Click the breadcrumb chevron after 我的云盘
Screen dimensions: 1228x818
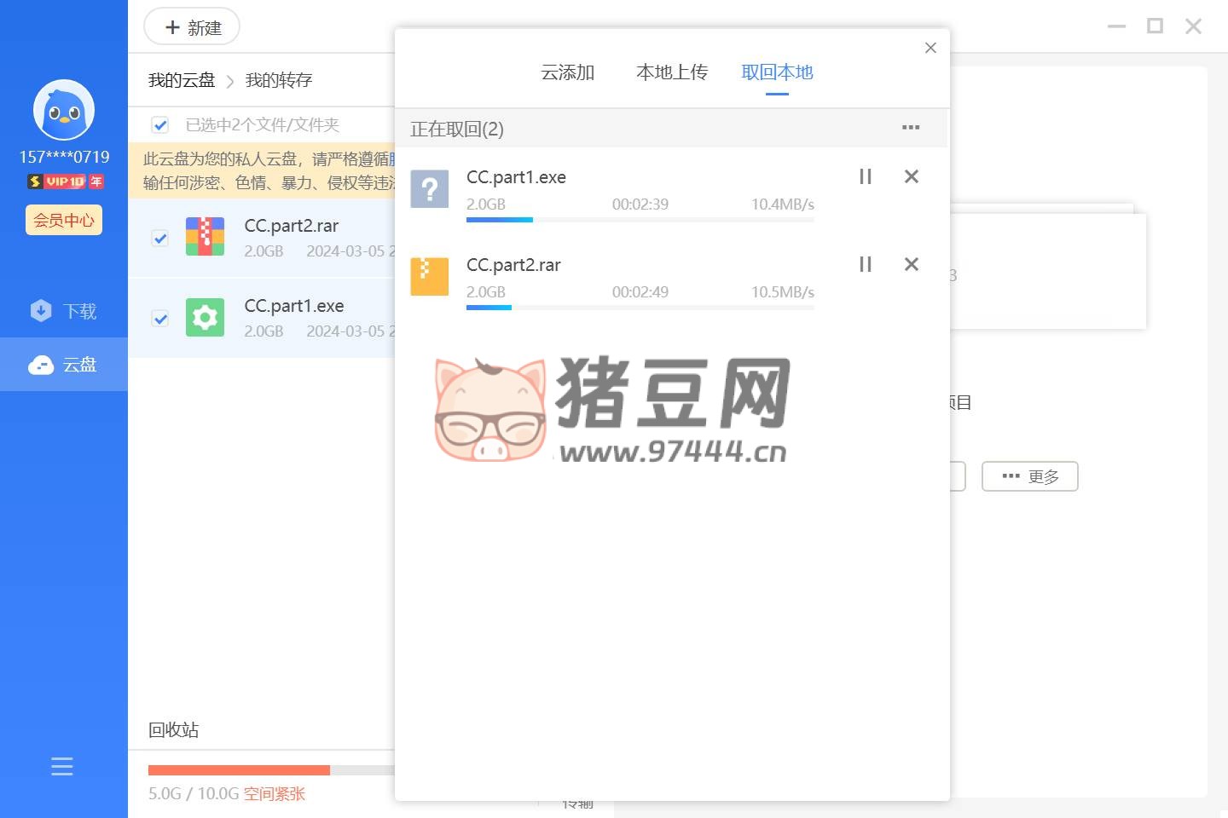click(230, 82)
